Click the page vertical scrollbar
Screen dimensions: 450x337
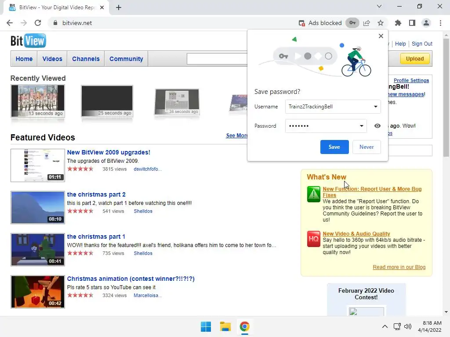click(x=446, y=97)
